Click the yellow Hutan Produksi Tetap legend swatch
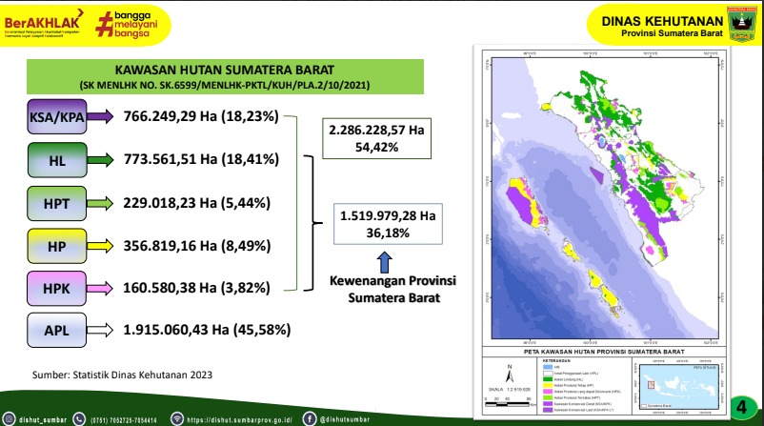The height and width of the screenshot is (426, 764). point(545,384)
